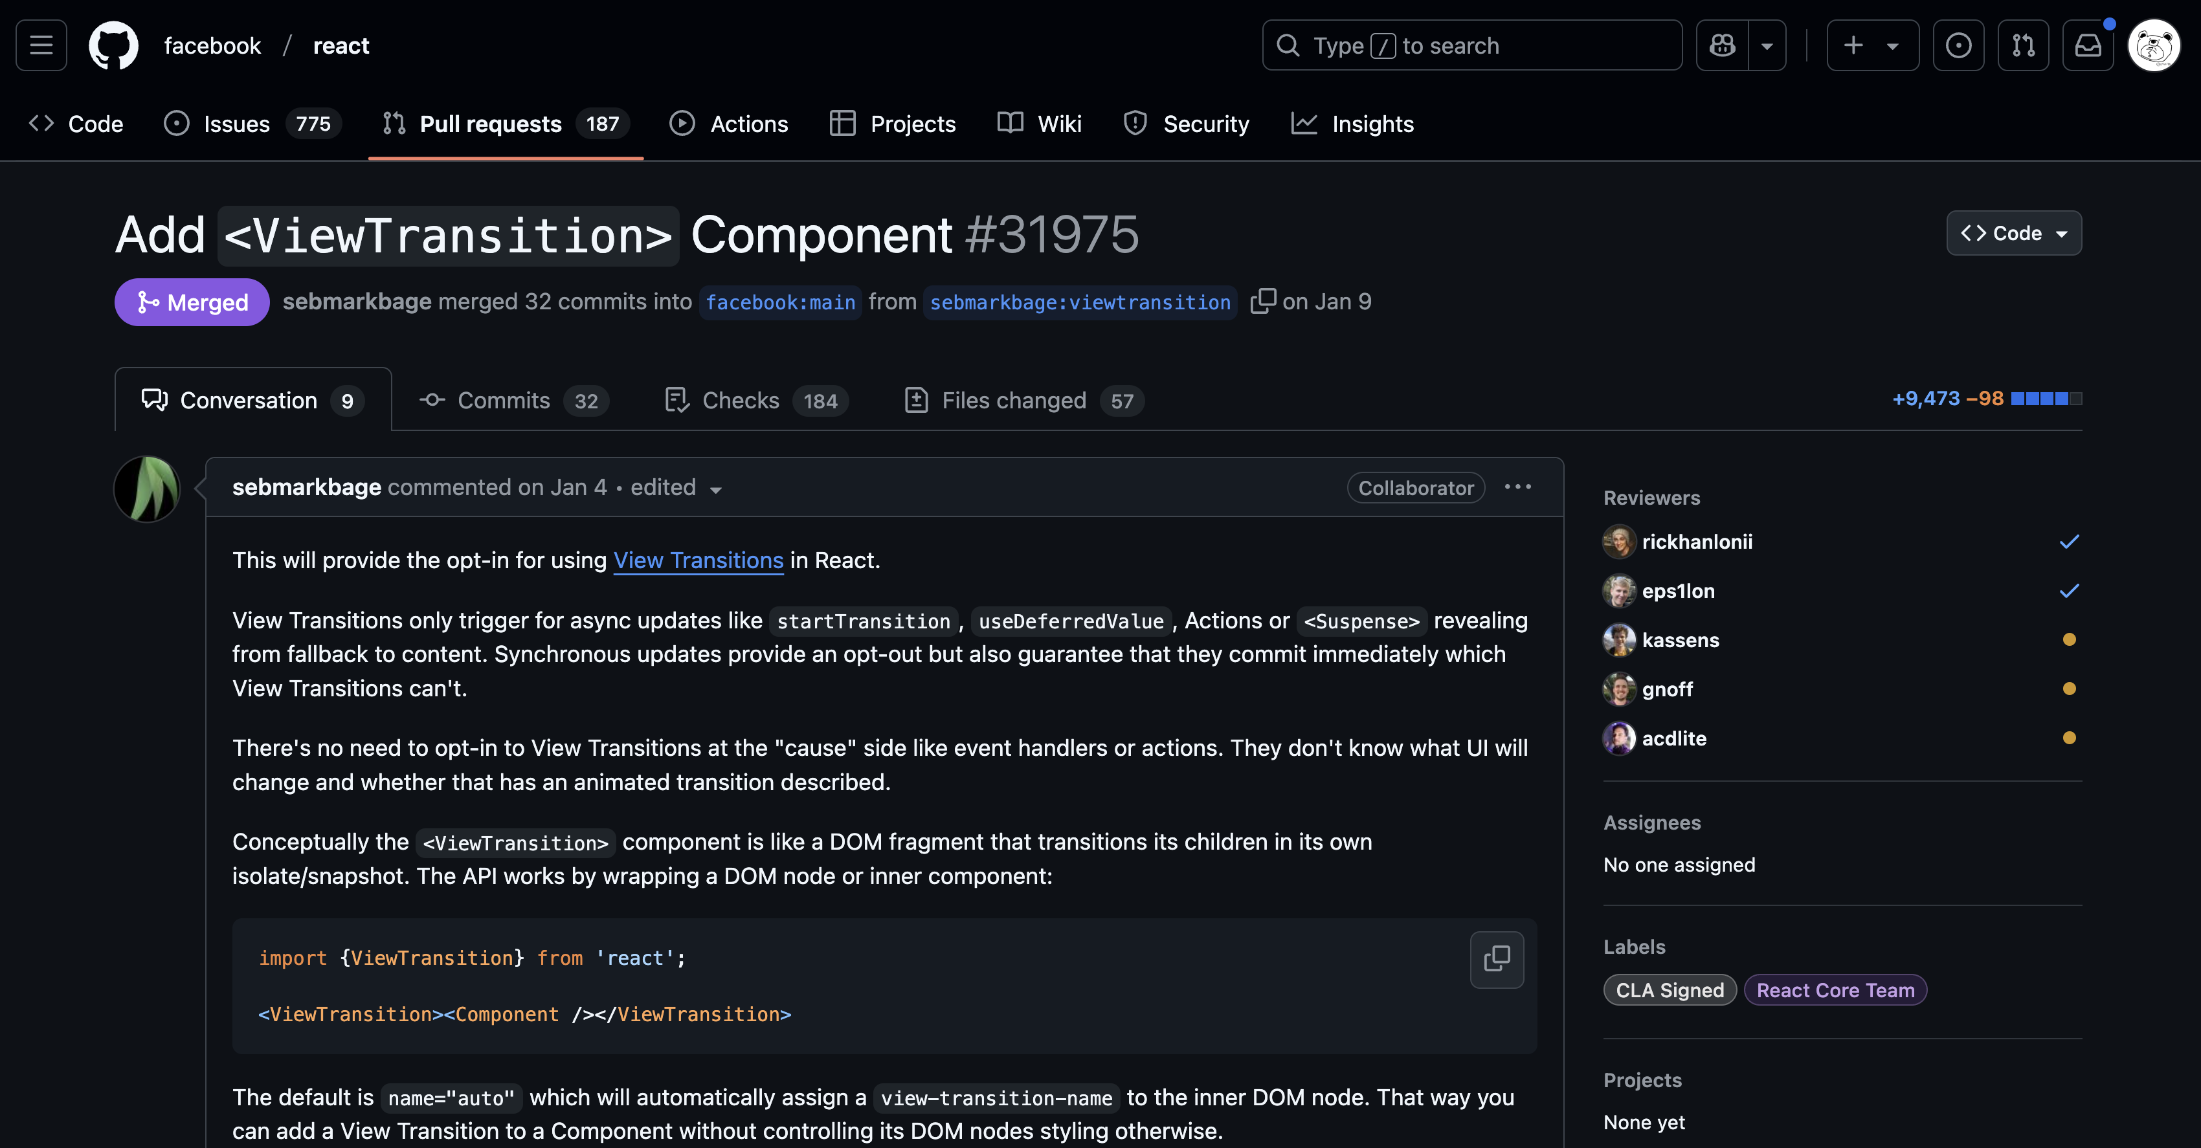The height and width of the screenshot is (1148, 2201).
Task: Switch to the Issues tab
Action: [x=253, y=124]
